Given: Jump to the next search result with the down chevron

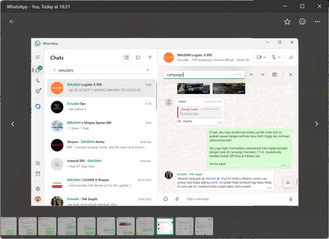Looking at the screenshot, I should tap(263, 75).
